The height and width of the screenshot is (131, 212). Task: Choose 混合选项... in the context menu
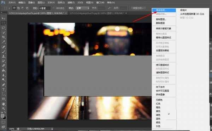coord(164,10)
